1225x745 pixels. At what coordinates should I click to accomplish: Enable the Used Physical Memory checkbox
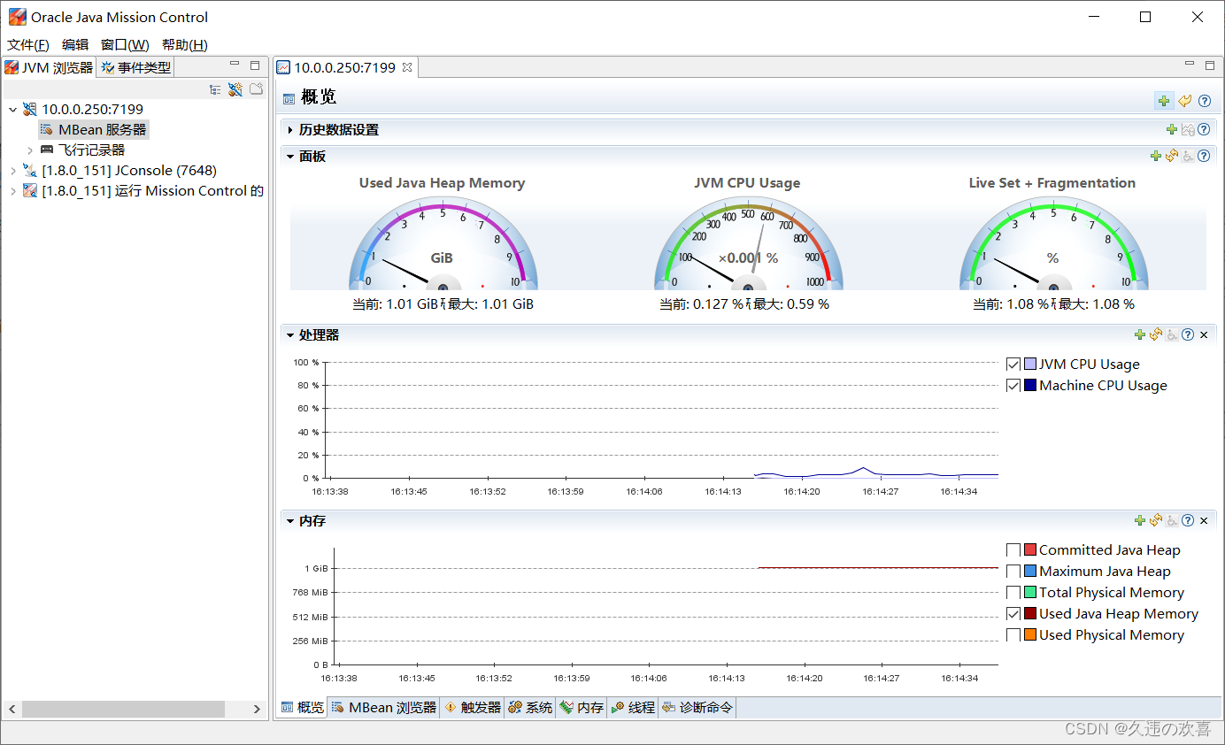1013,635
